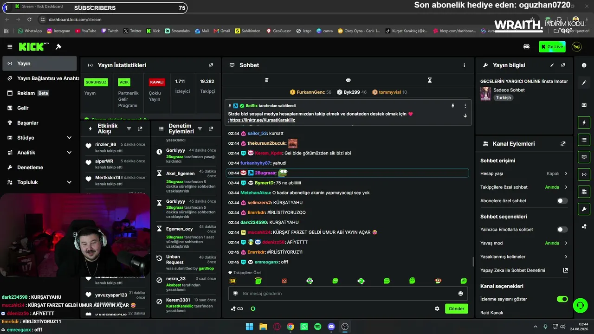Open filter icon in Etkinlik Akışı header

[129, 128]
